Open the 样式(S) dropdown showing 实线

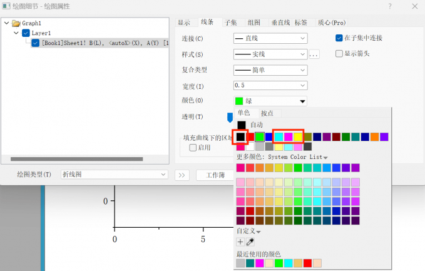[x=270, y=54]
